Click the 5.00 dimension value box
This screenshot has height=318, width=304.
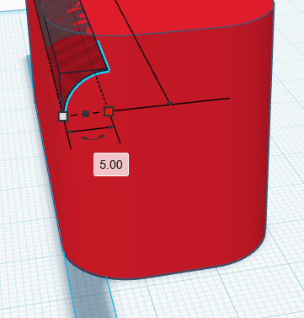[111, 164]
